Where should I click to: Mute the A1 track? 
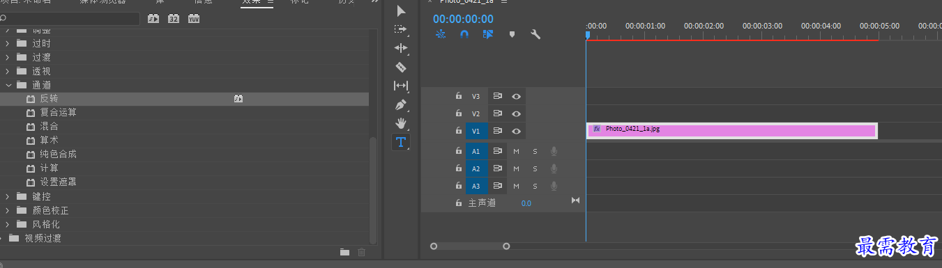click(517, 151)
